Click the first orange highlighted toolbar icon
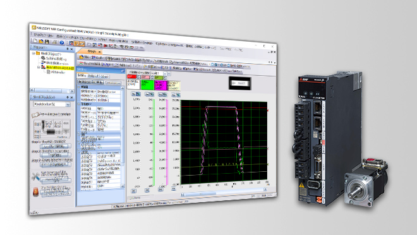This screenshot has width=417, height=235. 76,44
